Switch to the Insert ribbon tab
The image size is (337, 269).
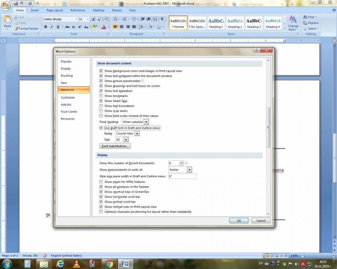(x=34, y=10)
